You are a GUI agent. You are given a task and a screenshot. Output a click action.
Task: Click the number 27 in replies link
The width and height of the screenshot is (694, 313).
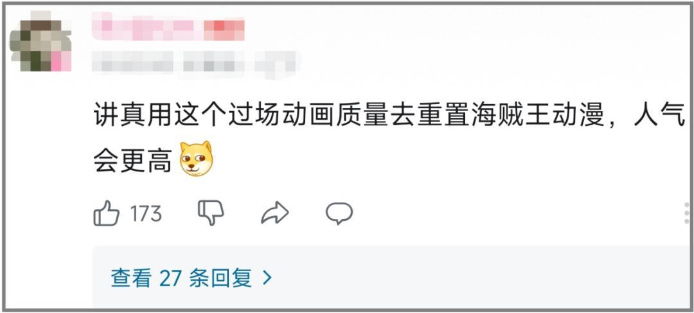(172, 278)
